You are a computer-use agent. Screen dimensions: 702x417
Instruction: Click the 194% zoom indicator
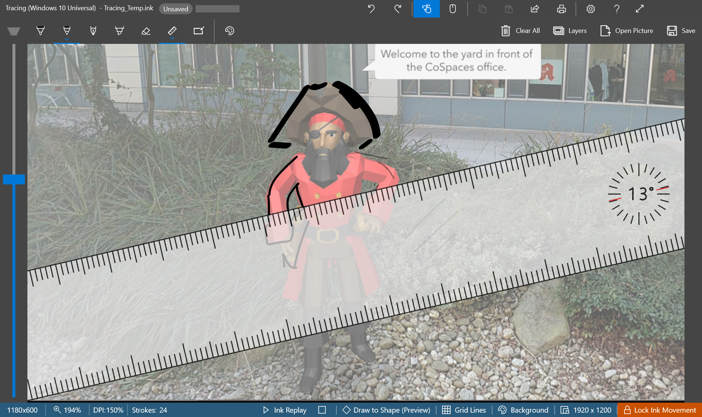coord(67,410)
